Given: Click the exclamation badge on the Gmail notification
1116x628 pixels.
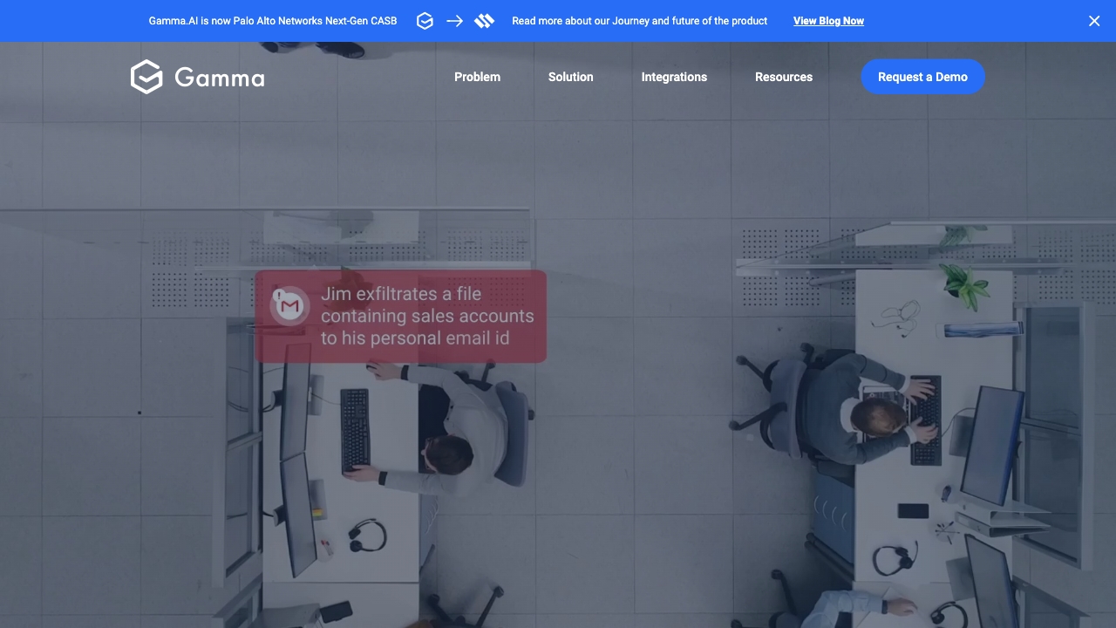Looking at the screenshot, I should point(279,294).
